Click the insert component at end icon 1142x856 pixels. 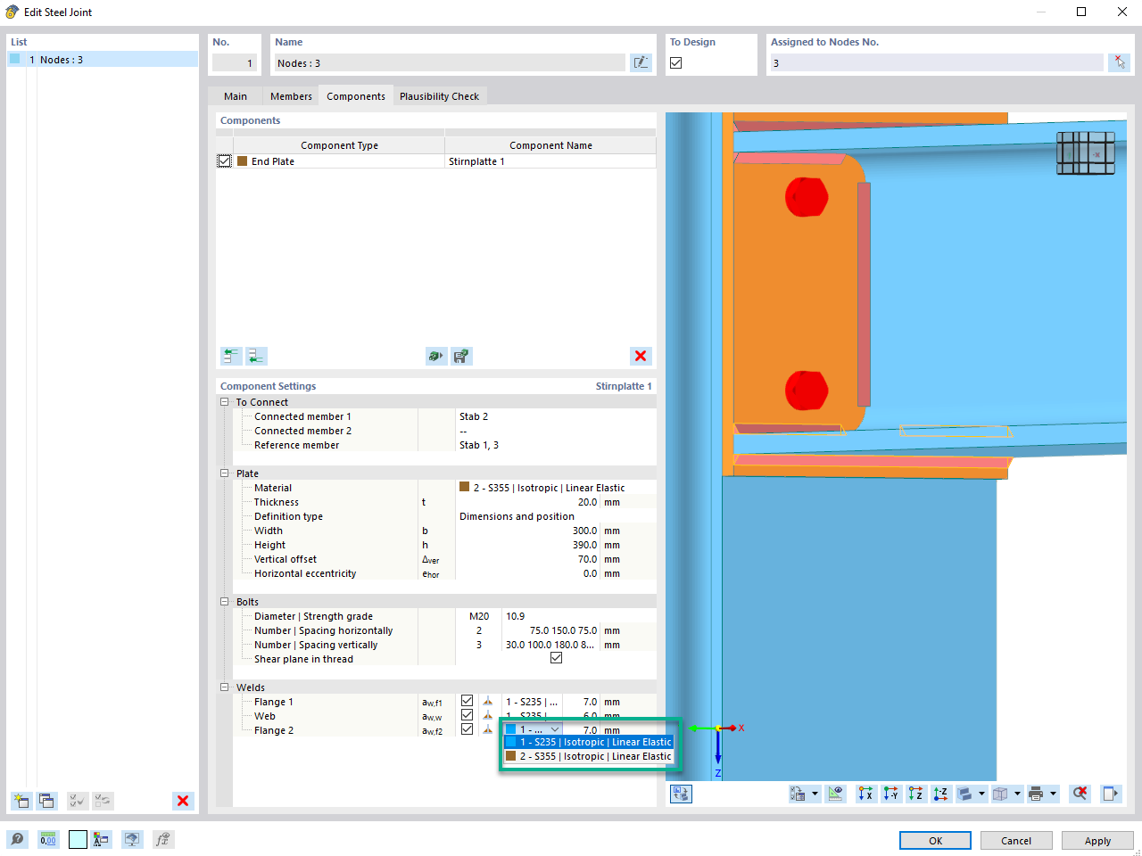coord(256,356)
